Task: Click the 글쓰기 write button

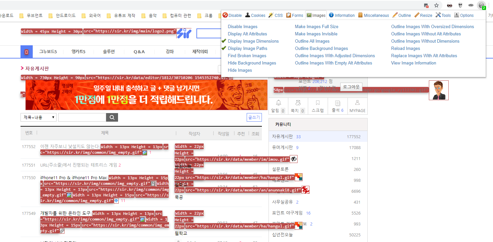Action: (254, 117)
